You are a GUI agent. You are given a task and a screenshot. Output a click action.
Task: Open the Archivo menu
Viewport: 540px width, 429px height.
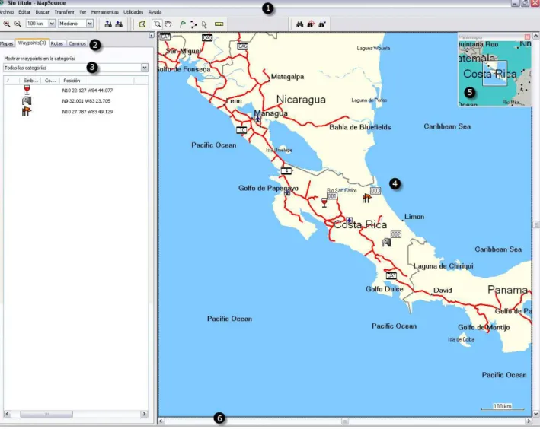[x=7, y=12]
